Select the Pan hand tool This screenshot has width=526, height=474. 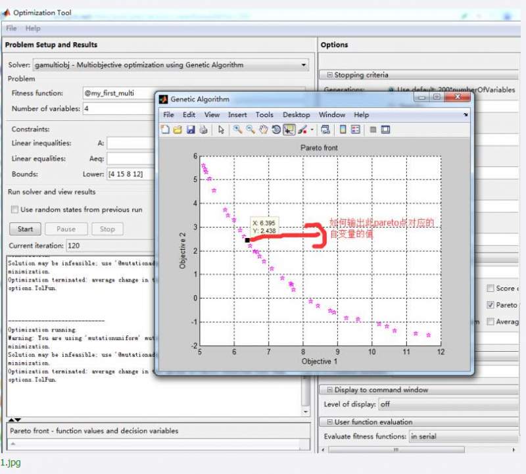[264, 130]
